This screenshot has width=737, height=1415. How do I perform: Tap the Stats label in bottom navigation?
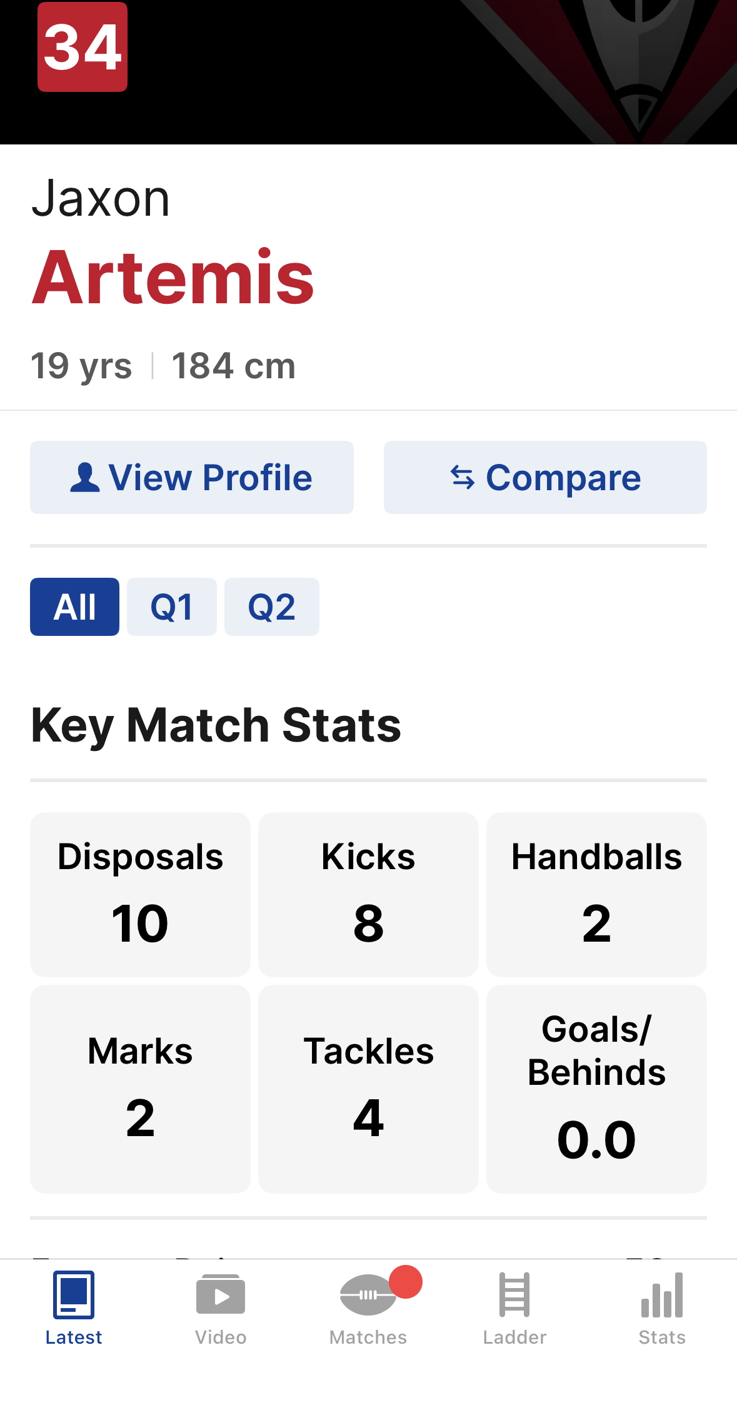[662, 1337]
